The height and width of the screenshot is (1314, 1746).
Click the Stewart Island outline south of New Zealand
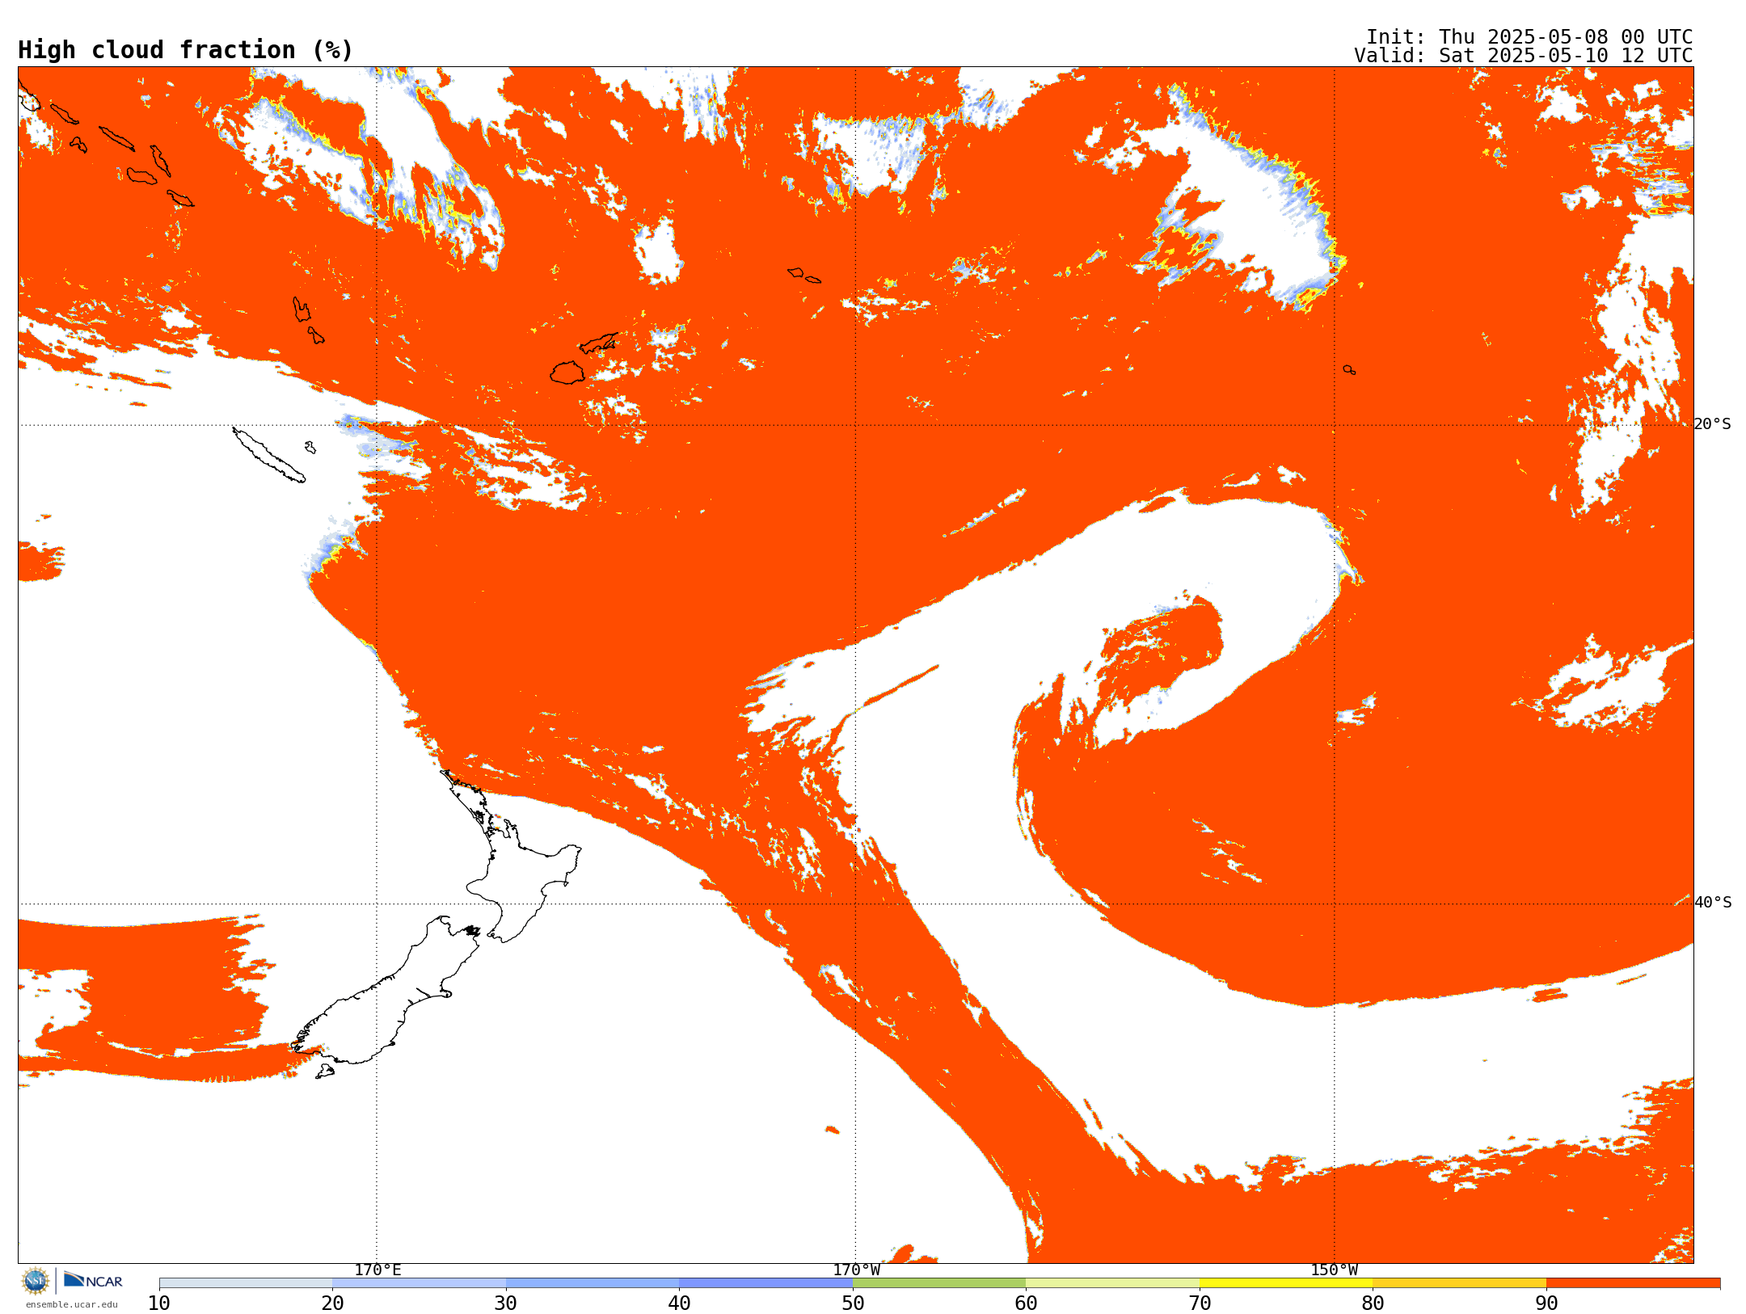tap(325, 1072)
